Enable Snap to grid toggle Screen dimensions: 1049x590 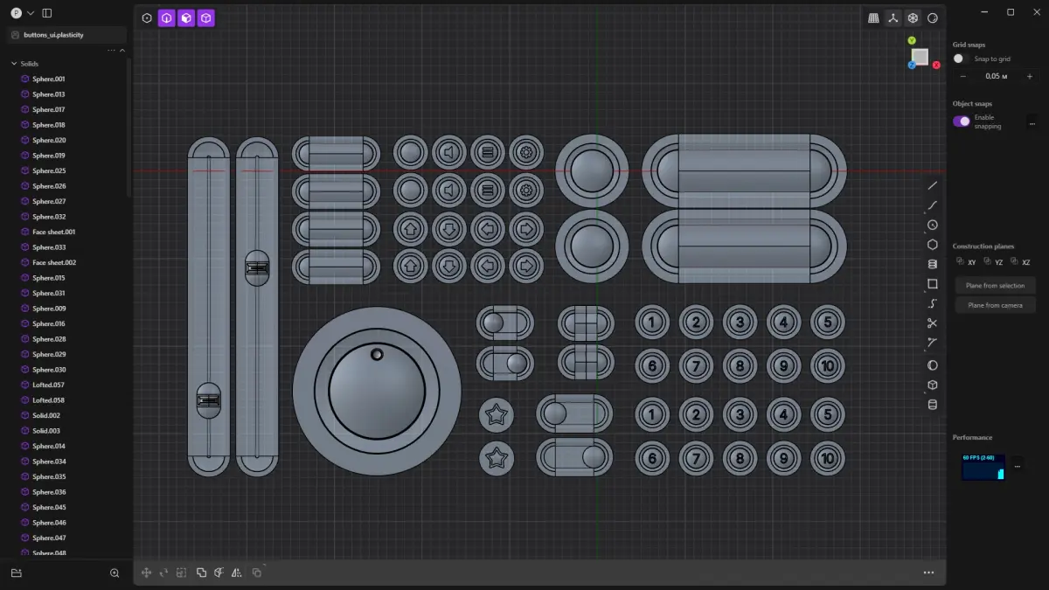(x=962, y=59)
